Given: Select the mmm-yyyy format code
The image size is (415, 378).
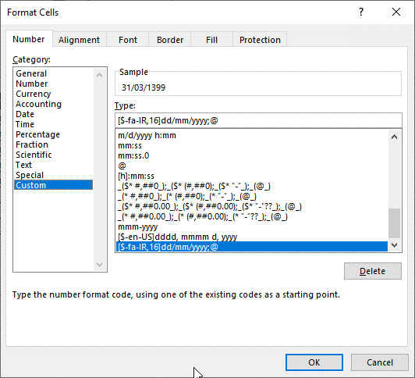Looking at the screenshot, I should pyautogui.click(x=138, y=226).
